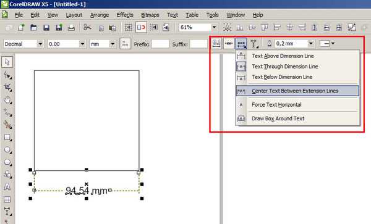Choose the Rectangle tool in toolbox
This screenshot has height=224, width=371.
[x=7, y=138]
